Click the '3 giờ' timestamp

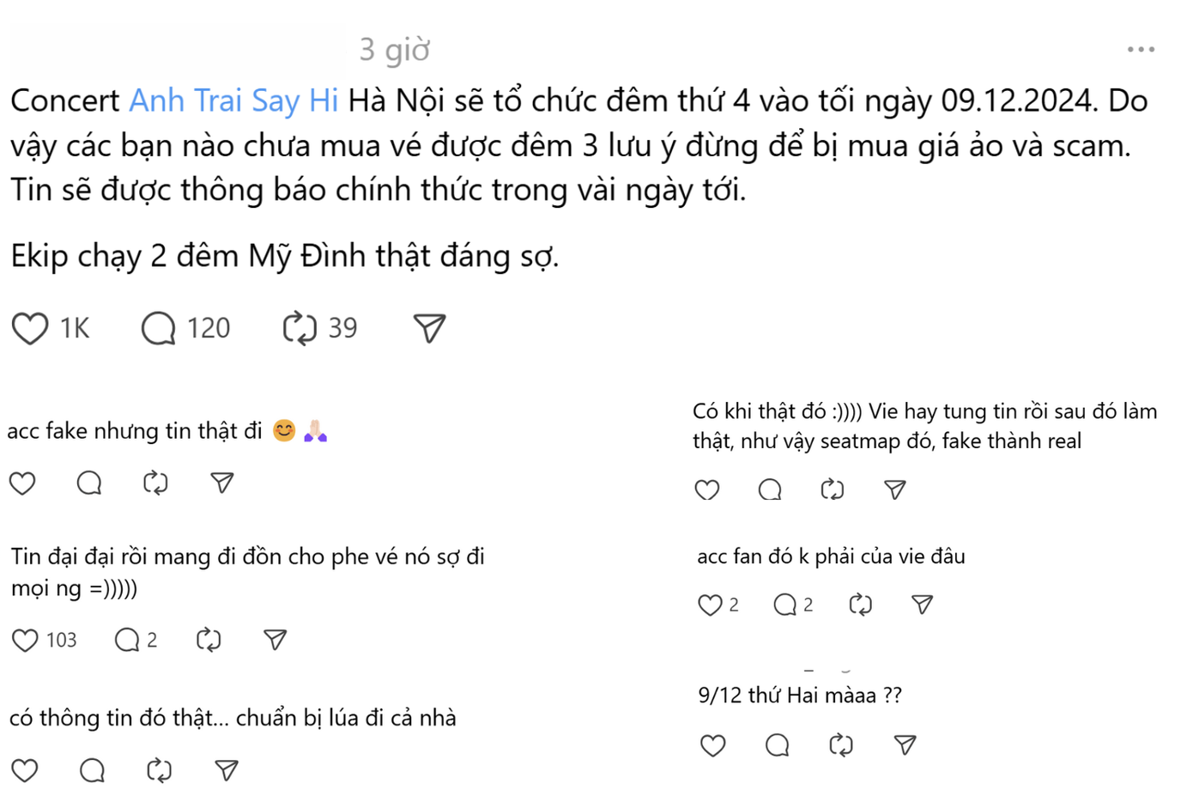click(394, 49)
